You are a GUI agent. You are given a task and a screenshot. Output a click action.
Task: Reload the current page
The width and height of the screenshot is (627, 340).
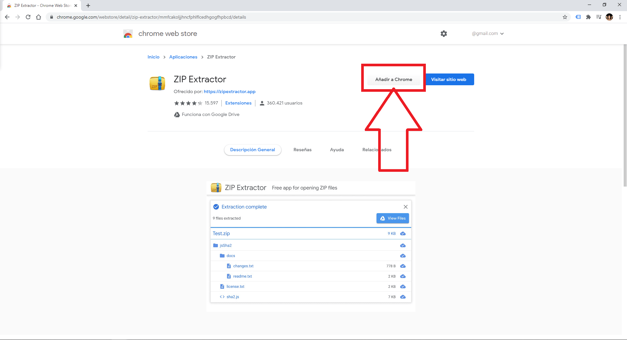click(x=28, y=17)
